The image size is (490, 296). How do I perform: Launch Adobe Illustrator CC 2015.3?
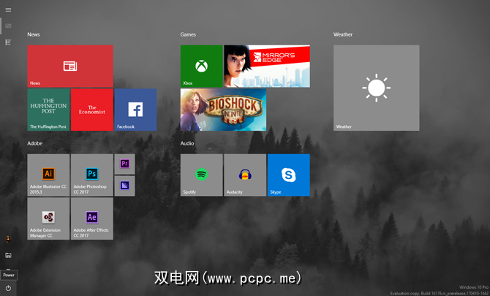pos(48,175)
